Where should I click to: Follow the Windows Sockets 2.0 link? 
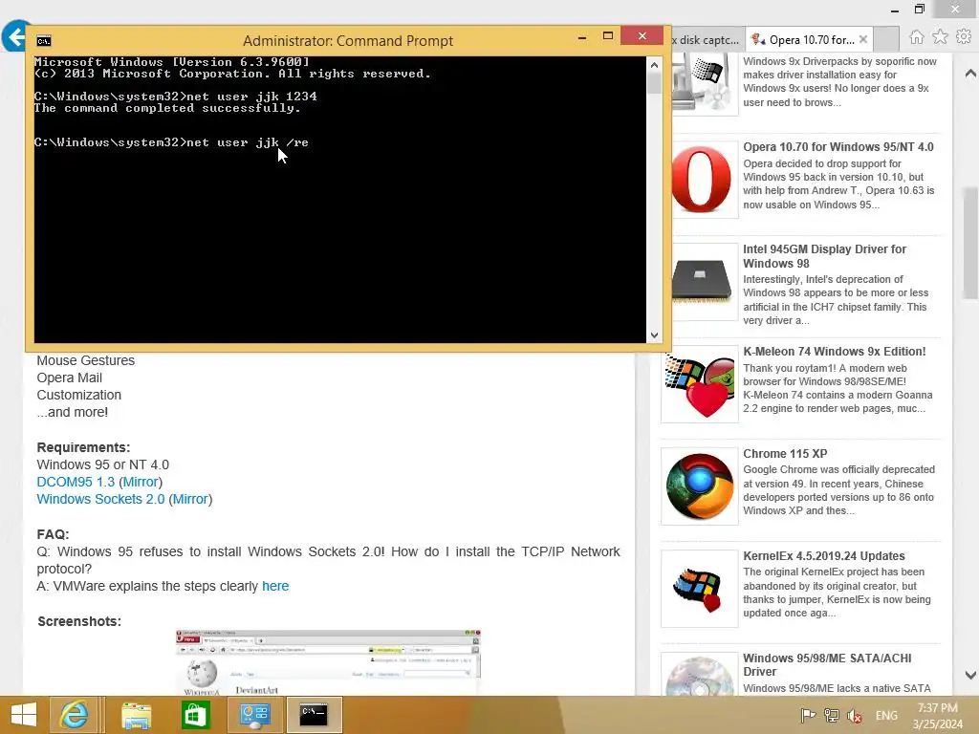click(100, 499)
